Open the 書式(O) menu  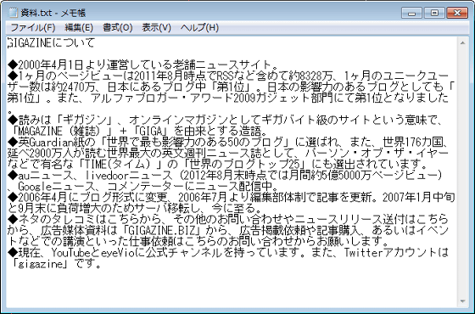(118, 28)
